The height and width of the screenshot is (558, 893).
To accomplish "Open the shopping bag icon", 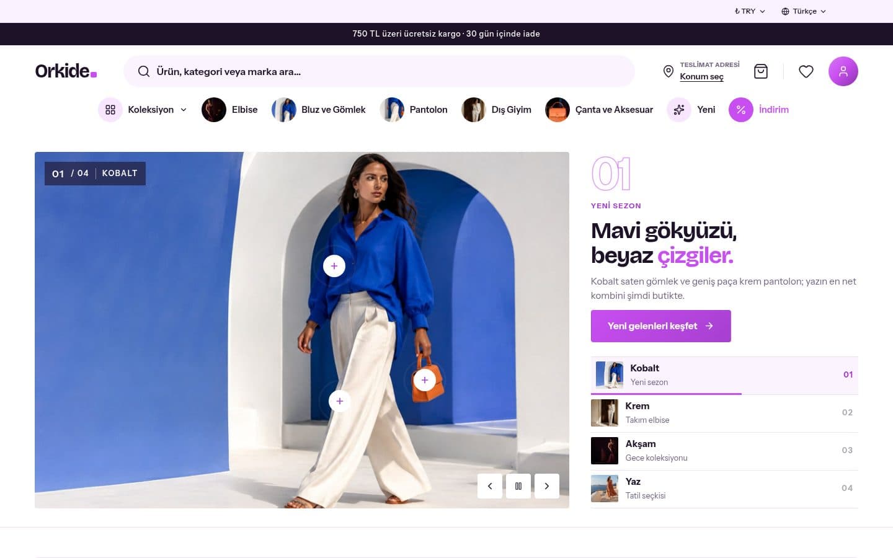I will click(761, 71).
